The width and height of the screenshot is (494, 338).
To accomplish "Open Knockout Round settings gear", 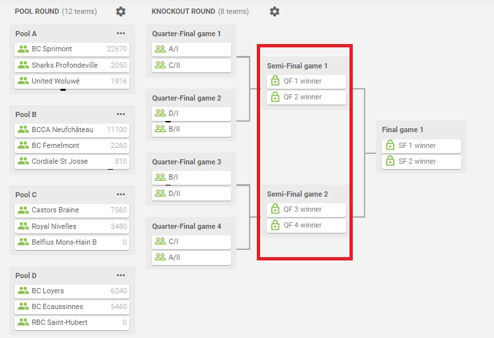I will pos(275,12).
